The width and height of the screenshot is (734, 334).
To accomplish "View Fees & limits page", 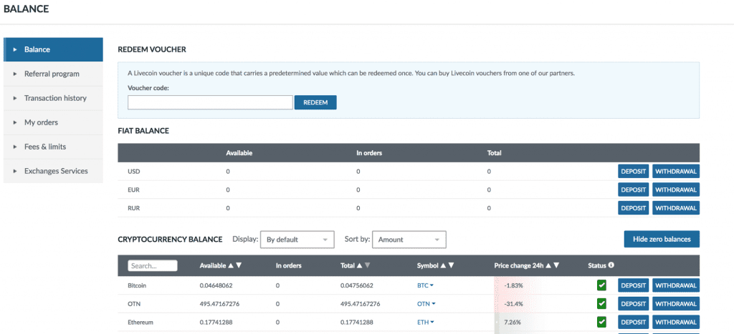I will (x=53, y=147).
